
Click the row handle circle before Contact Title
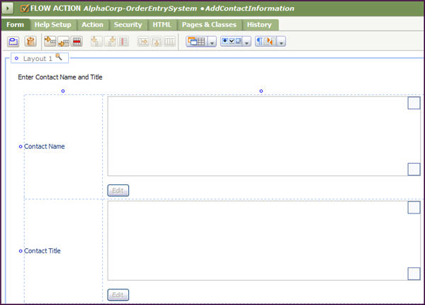(21, 251)
